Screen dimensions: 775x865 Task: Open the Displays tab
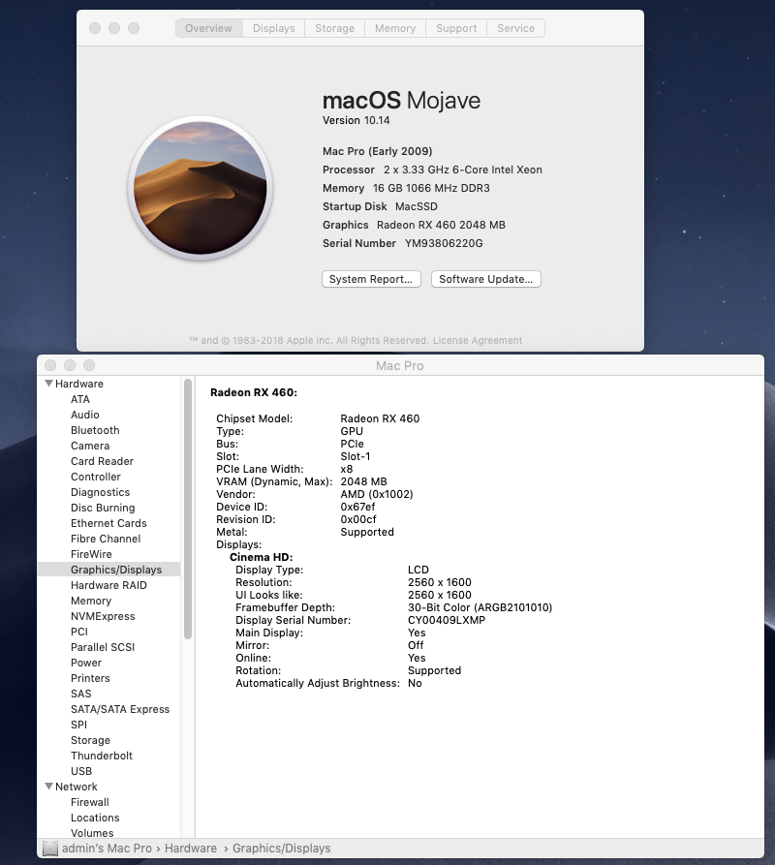pyautogui.click(x=273, y=28)
